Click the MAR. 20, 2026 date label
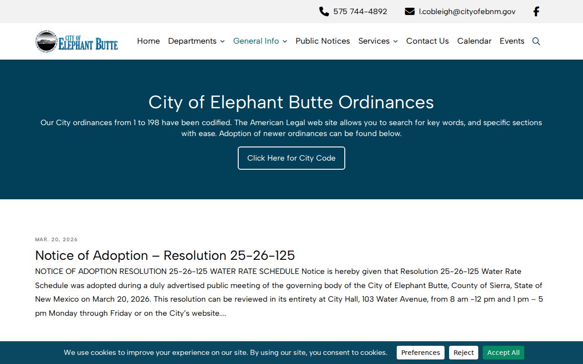This screenshot has height=364, width=583. click(x=56, y=239)
